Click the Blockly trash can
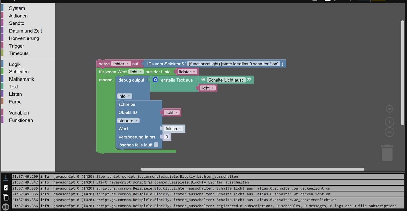The image size is (407, 211). (387, 153)
